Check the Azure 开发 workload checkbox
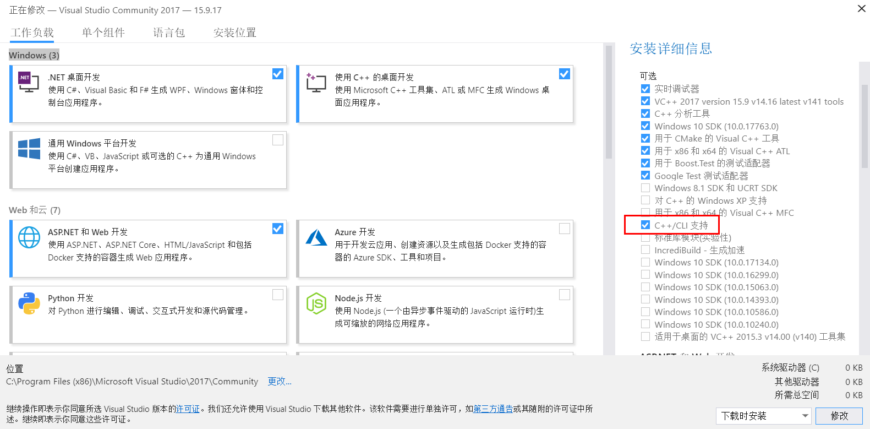Image resolution: width=870 pixels, height=429 pixels. pyautogui.click(x=565, y=229)
